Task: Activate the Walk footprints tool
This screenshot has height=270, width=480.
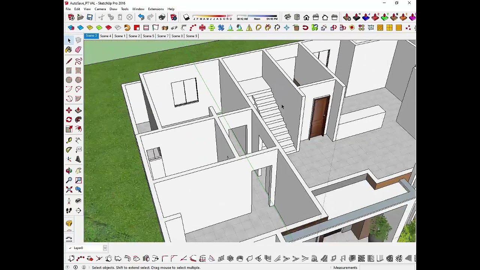Action: tap(69, 210)
